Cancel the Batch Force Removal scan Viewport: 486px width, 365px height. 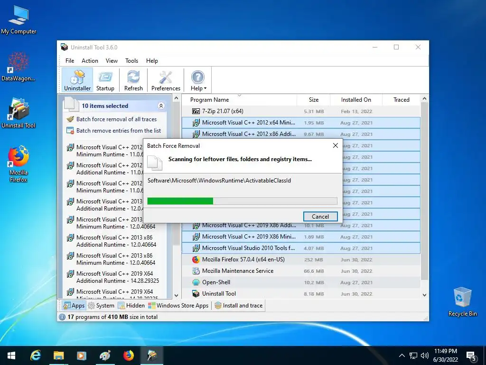tap(320, 216)
